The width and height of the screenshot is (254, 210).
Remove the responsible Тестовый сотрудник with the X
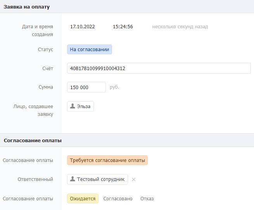click(133, 179)
